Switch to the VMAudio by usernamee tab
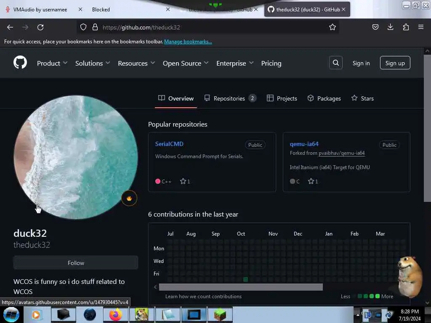The height and width of the screenshot is (323, 431). (40, 9)
